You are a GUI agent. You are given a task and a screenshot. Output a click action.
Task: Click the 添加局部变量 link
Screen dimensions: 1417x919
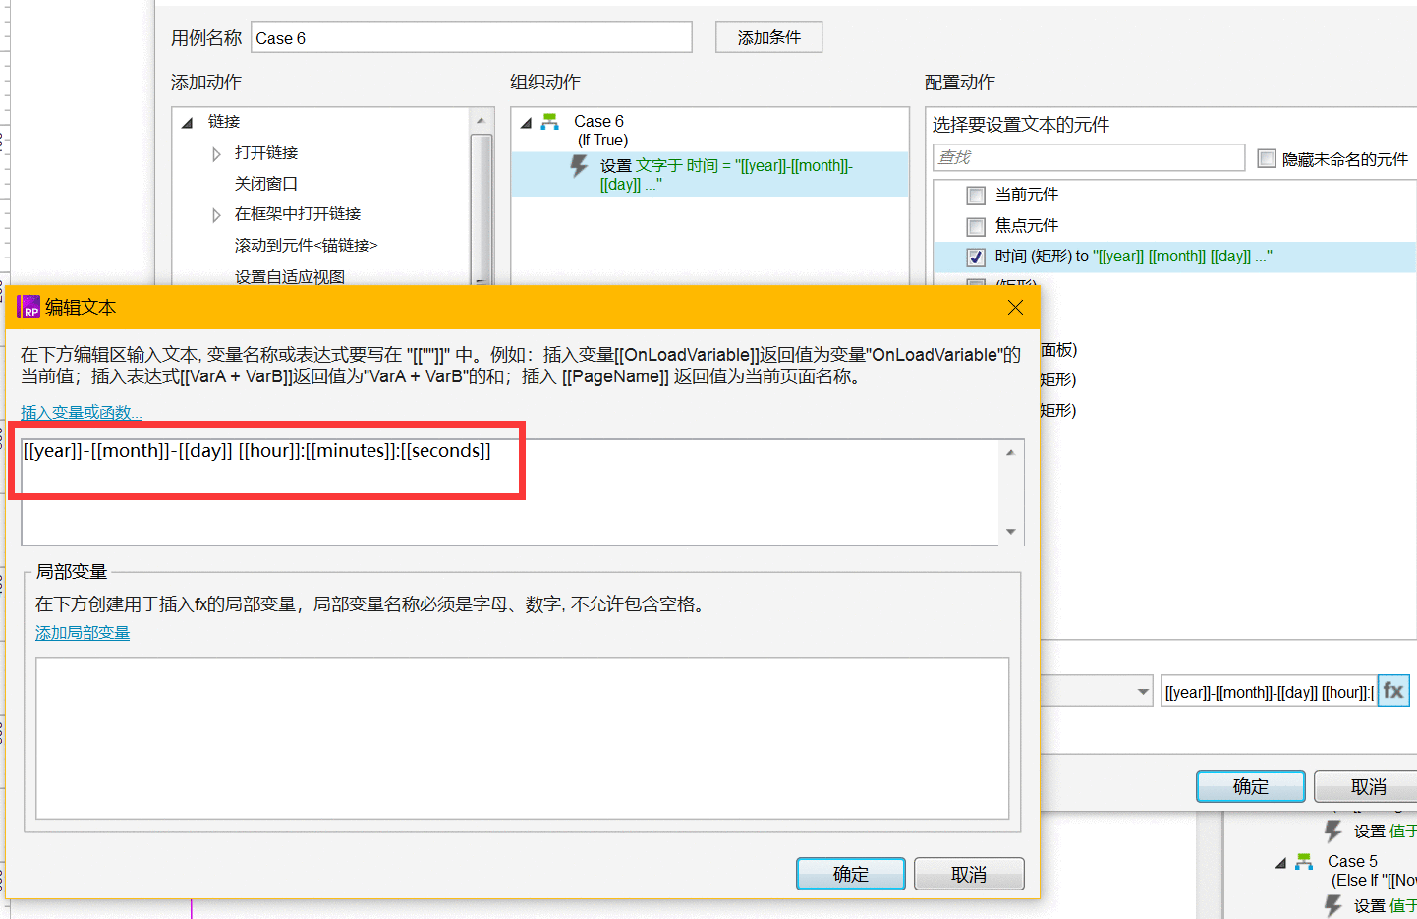click(83, 633)
